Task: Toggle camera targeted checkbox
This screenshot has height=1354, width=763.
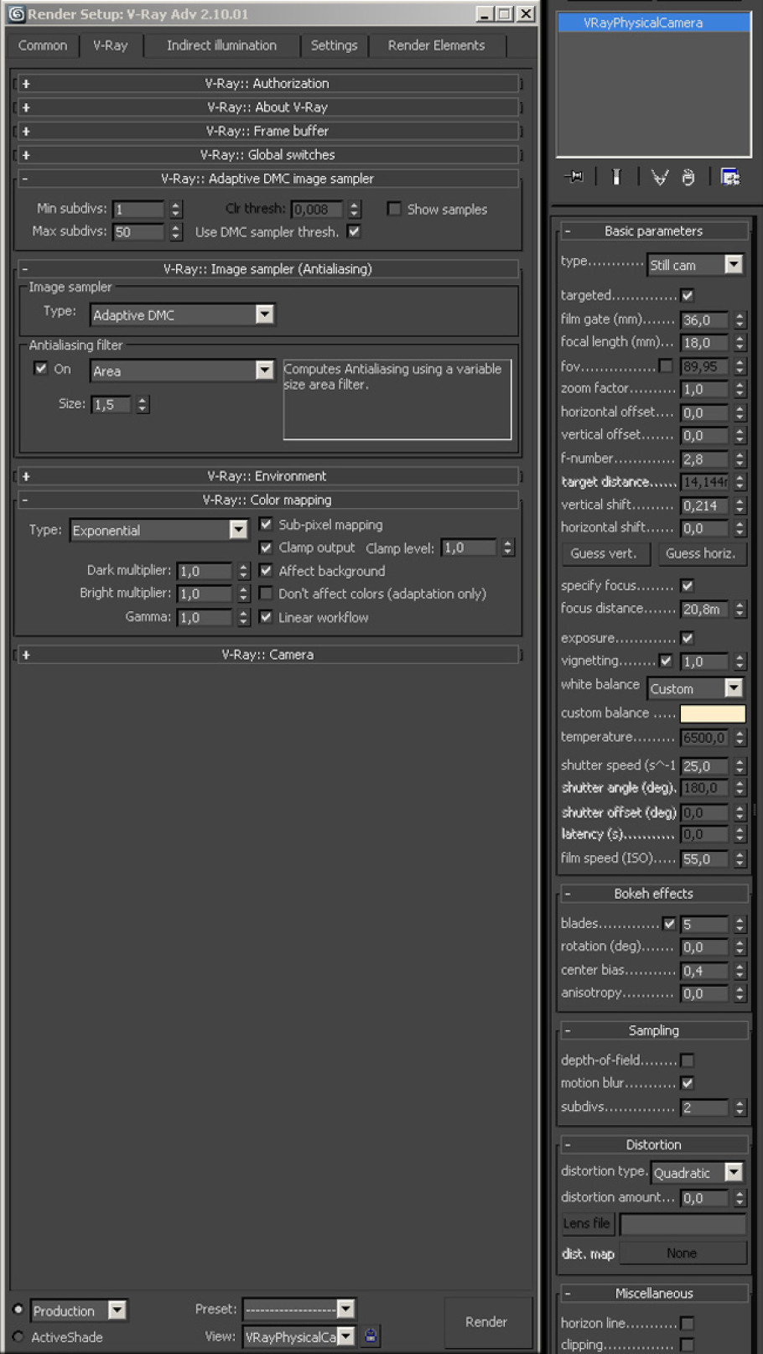Action: (688, 295)
